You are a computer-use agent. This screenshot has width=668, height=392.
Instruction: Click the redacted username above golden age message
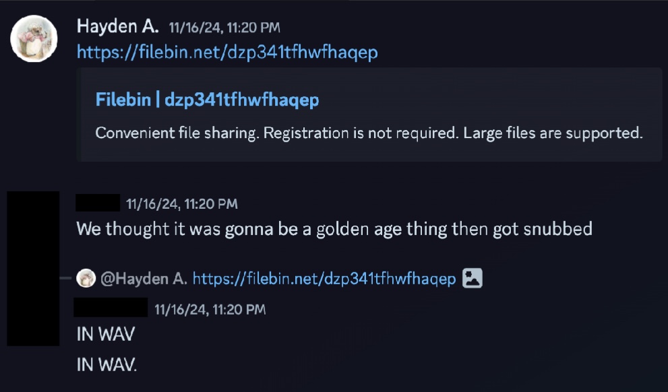tap(98, 203)
